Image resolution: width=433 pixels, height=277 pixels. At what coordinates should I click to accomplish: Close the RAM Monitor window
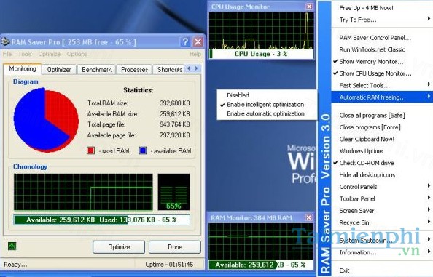coord(309,217)
